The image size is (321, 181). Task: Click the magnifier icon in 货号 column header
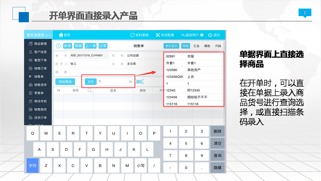pos(90,91)
